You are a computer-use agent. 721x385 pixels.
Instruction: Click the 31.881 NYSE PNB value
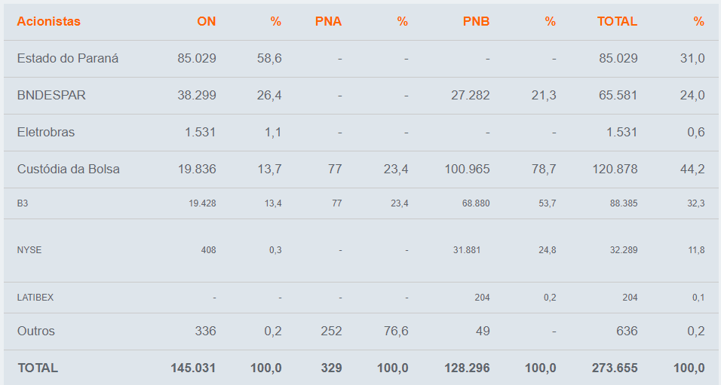pos(467,250)
